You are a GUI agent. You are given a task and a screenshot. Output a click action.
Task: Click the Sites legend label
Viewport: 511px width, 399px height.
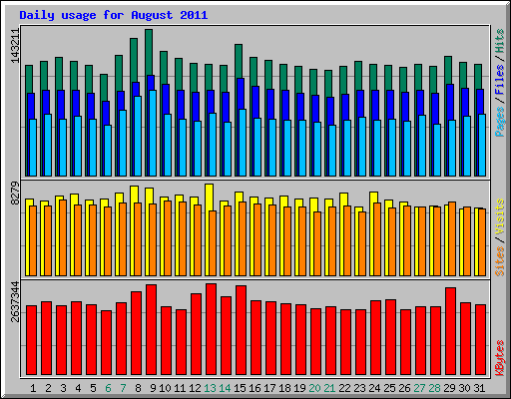(500, 261)
